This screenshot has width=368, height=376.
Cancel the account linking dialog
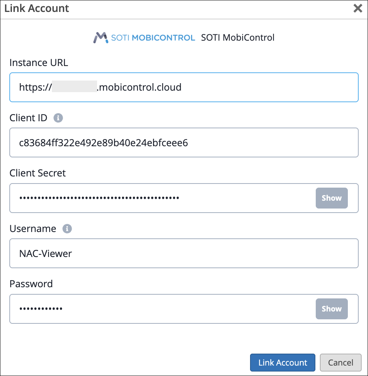tap(340, 363)
